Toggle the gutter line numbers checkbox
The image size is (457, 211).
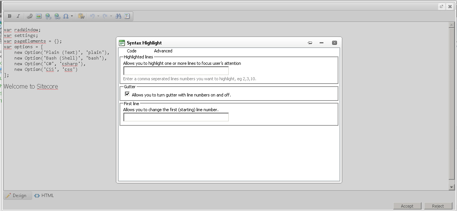point(127,94)
